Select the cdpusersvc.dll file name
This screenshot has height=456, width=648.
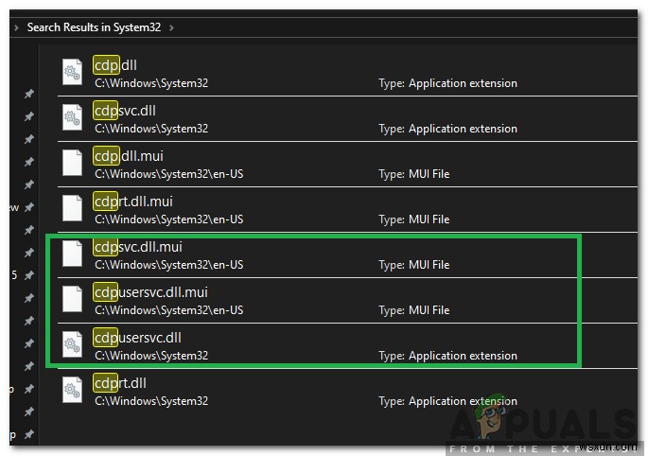tap(137, 338)
